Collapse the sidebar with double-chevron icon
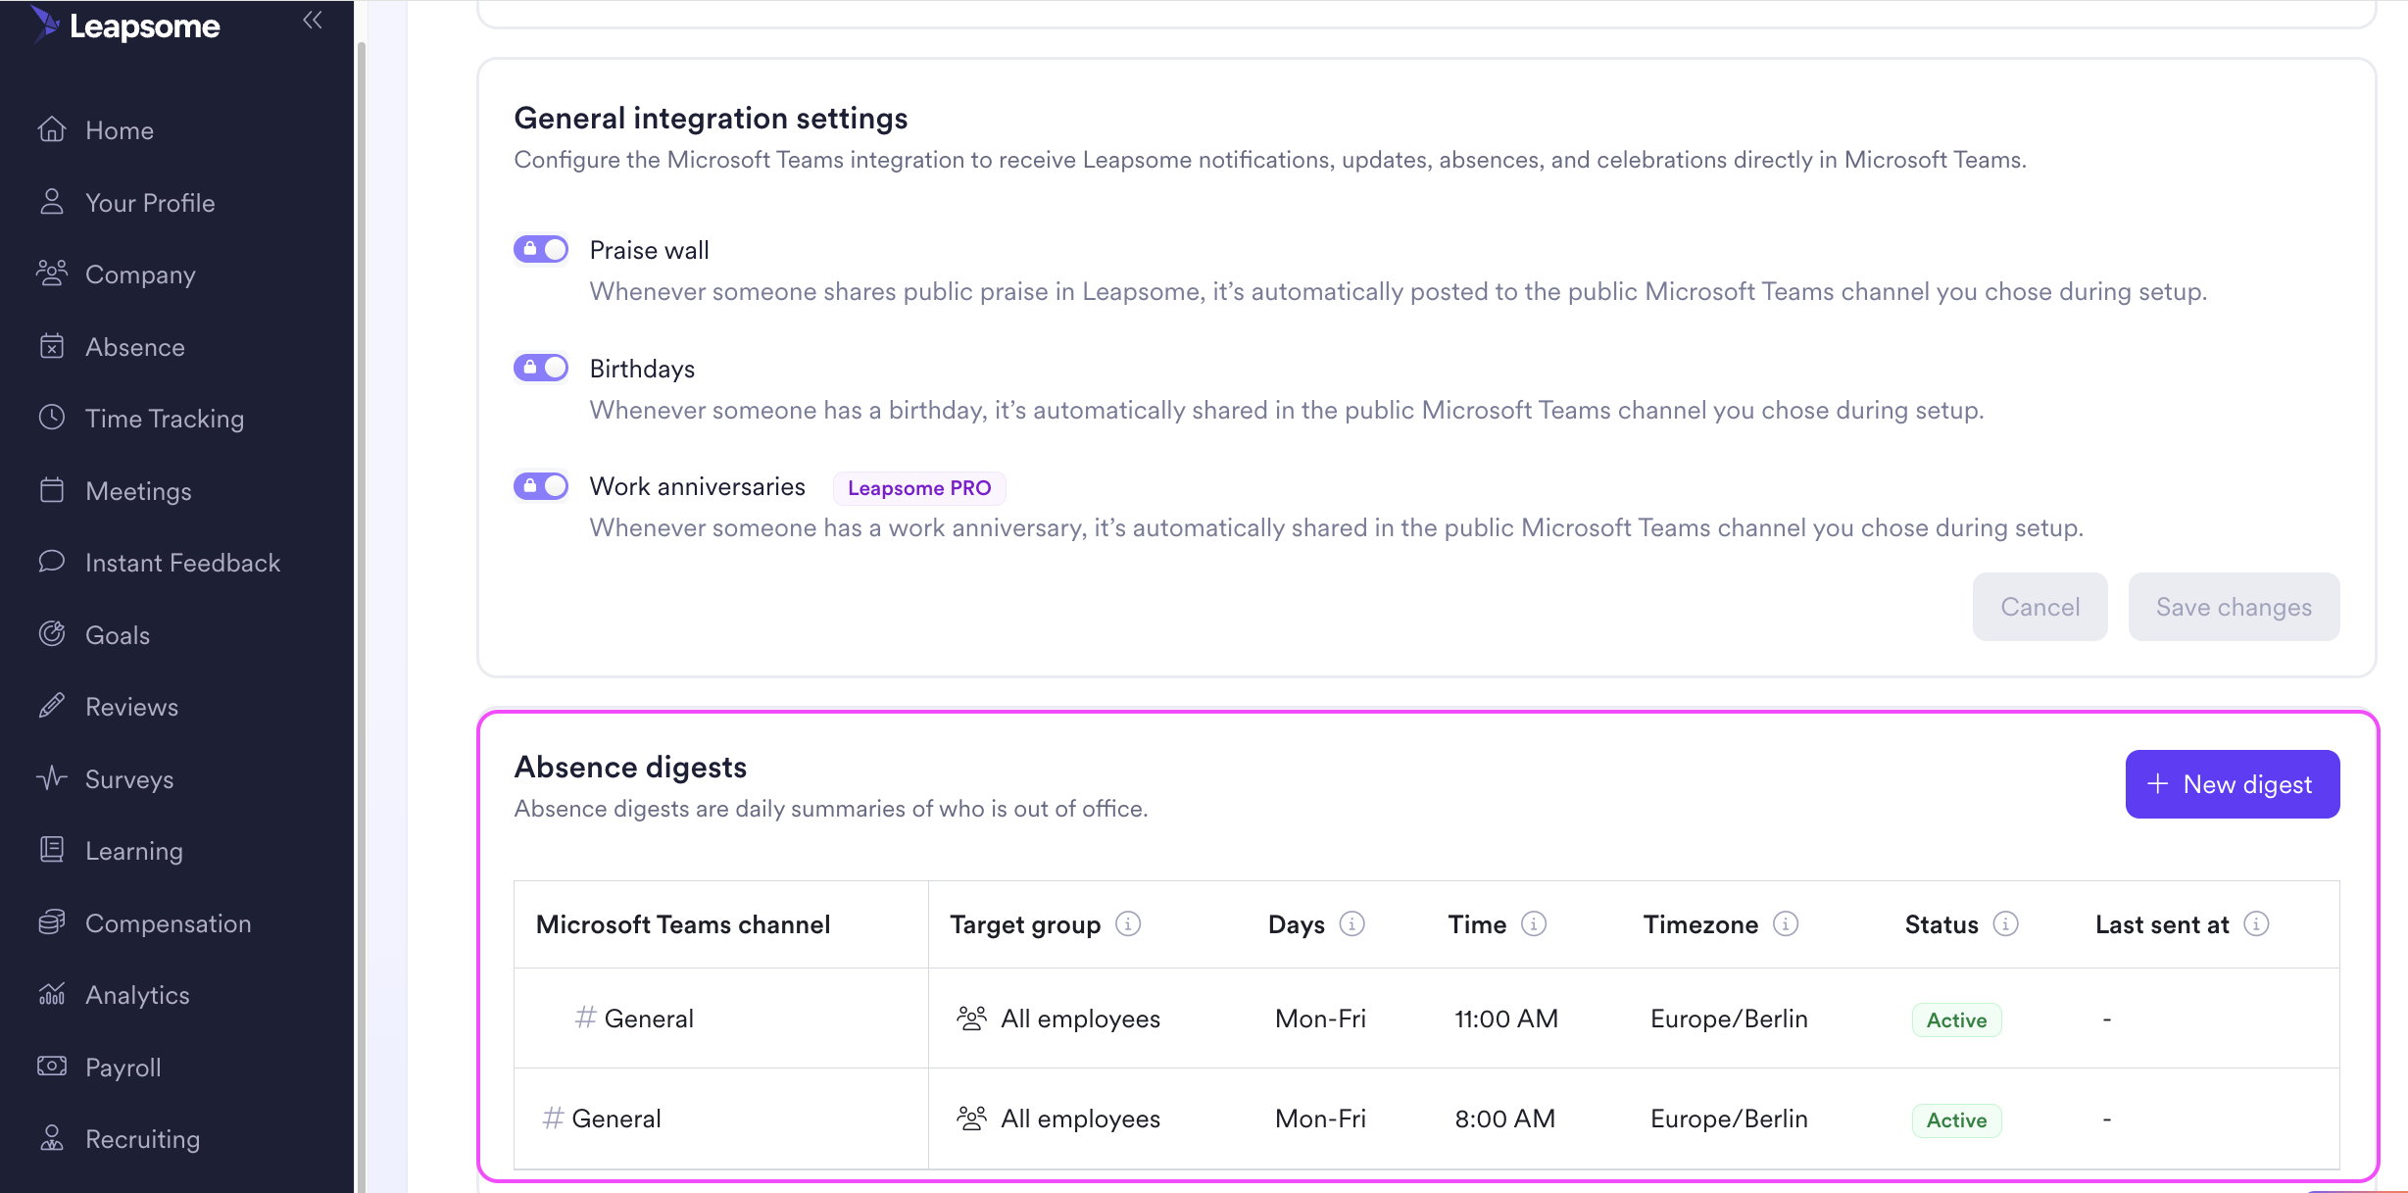The image size is (2408, 1193). point(313,21)
